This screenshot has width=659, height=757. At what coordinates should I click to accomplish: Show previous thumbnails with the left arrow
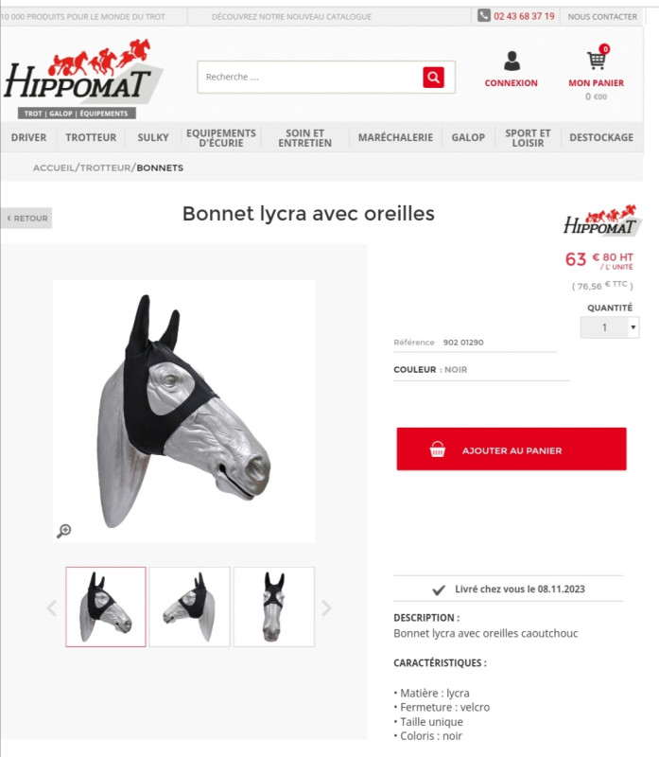[x=52, y=607]
